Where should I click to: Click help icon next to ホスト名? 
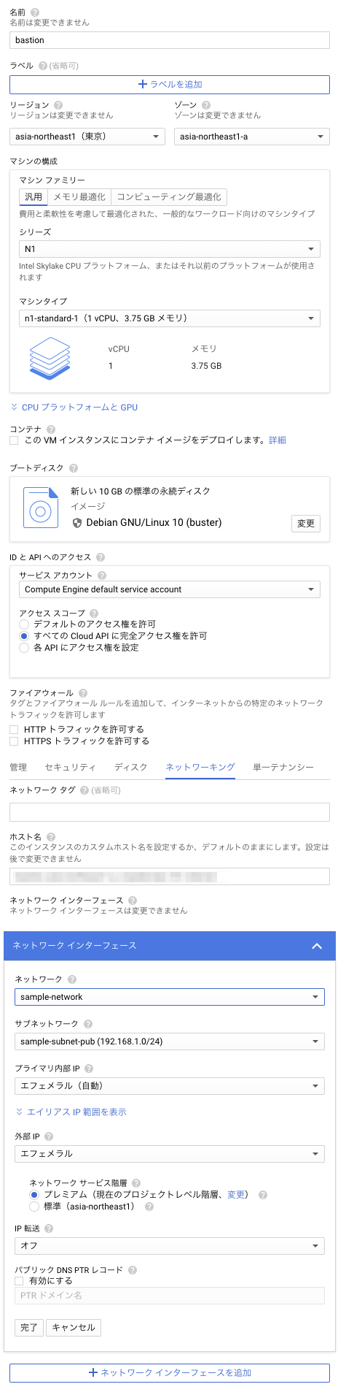(x=50, y=837)
